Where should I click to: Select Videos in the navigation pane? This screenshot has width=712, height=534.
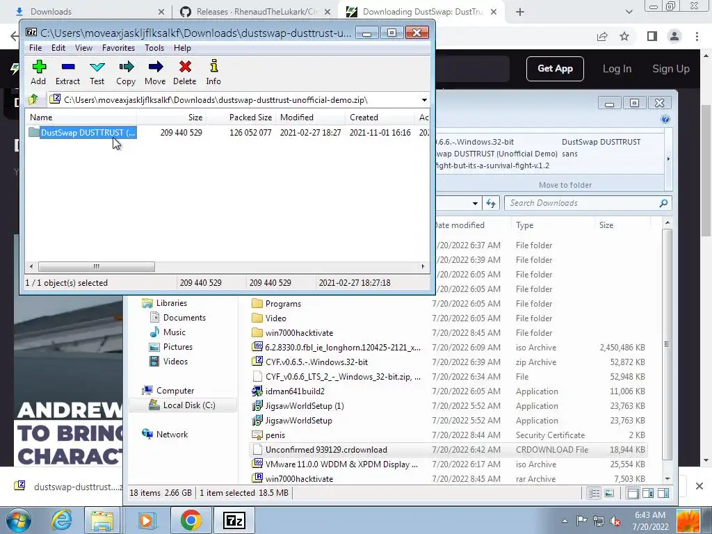pyautogui.click(x=175, y=362)
